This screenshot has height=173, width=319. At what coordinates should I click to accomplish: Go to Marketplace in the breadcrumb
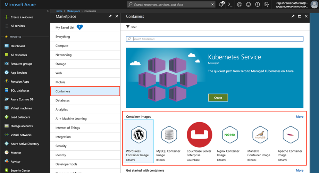73,11
